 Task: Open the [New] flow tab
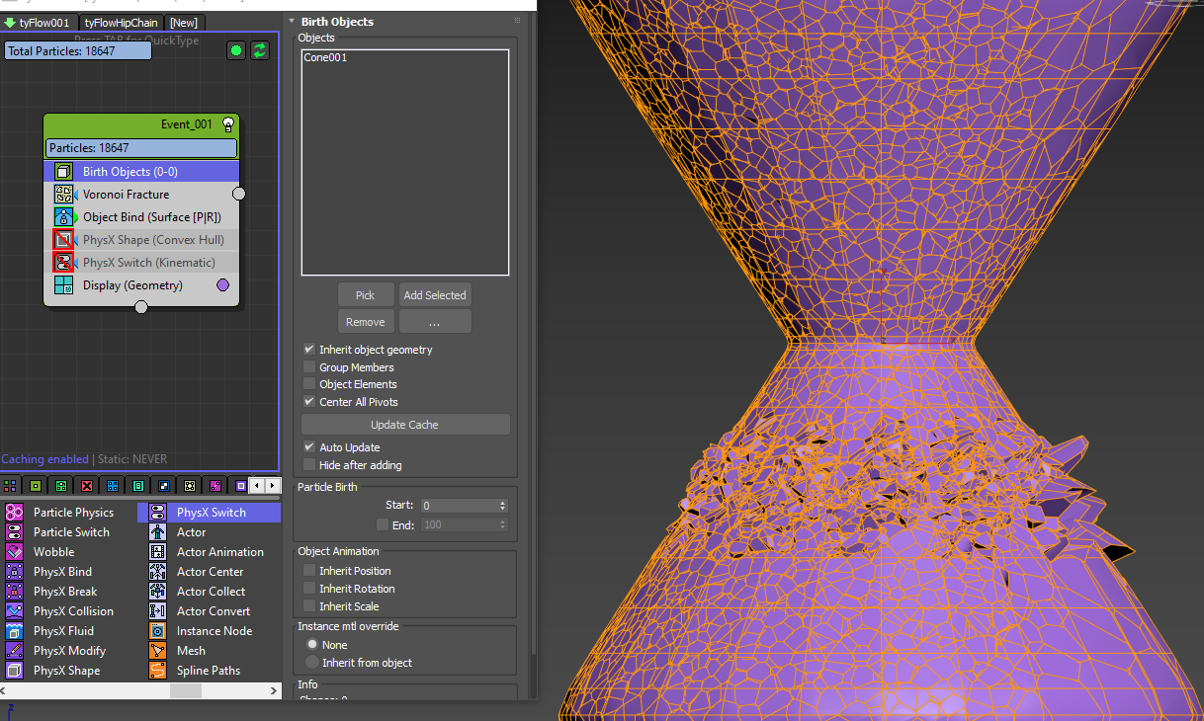184,22
